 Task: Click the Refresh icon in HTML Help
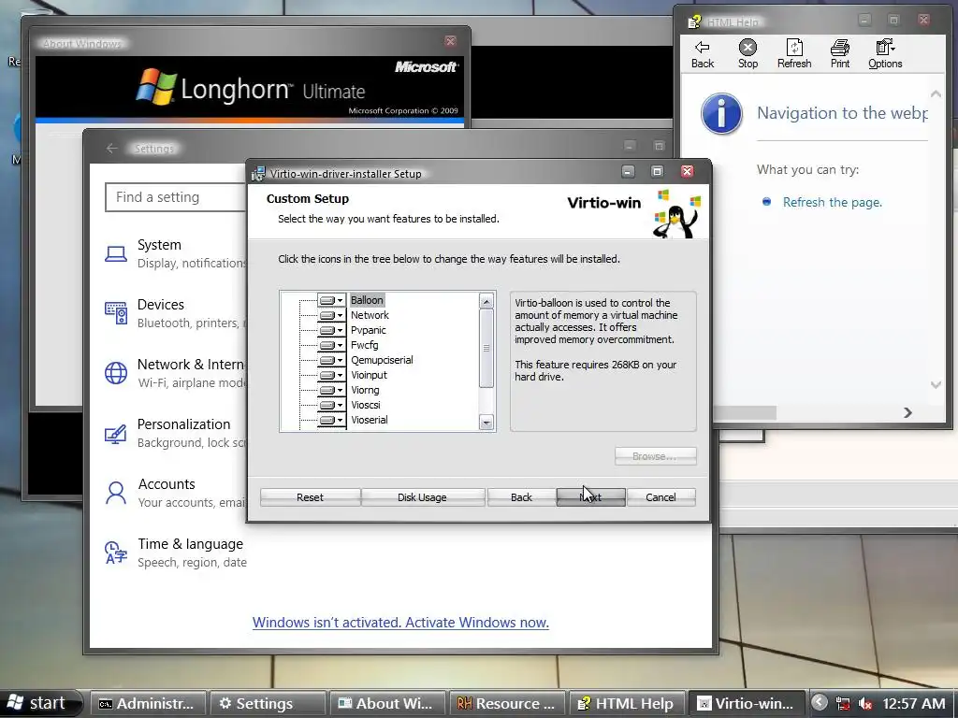tap(794, 53)
